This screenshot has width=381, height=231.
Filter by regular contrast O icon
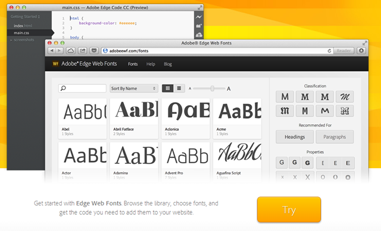click(x=335, y=177)
